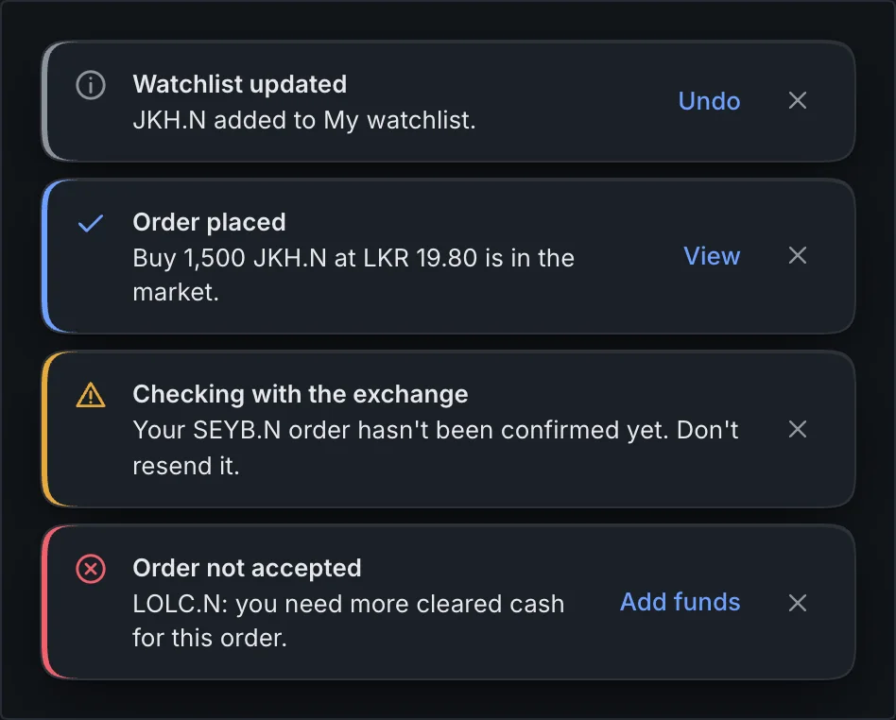Open View link for the placed order

(x=712, y=256)
